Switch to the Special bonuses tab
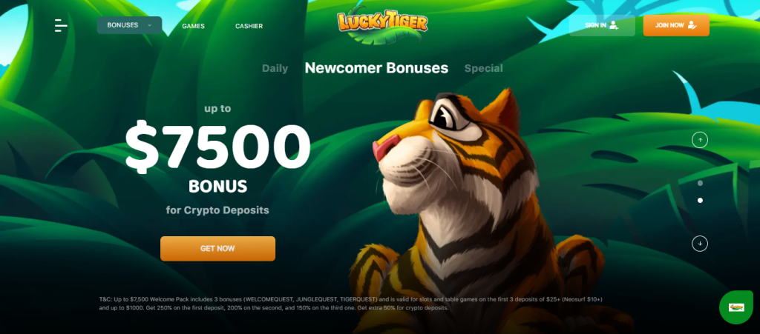 (483, 69)
